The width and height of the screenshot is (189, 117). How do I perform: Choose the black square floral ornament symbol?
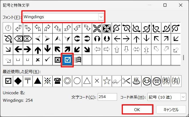pos(107,28)
